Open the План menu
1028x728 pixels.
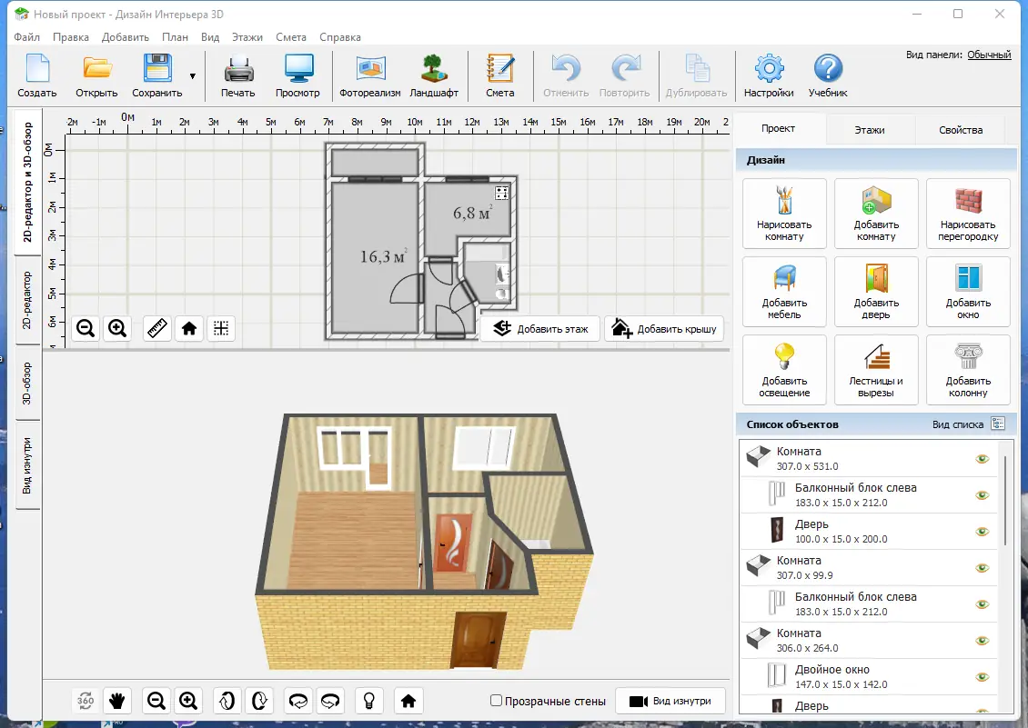[175, 37]
